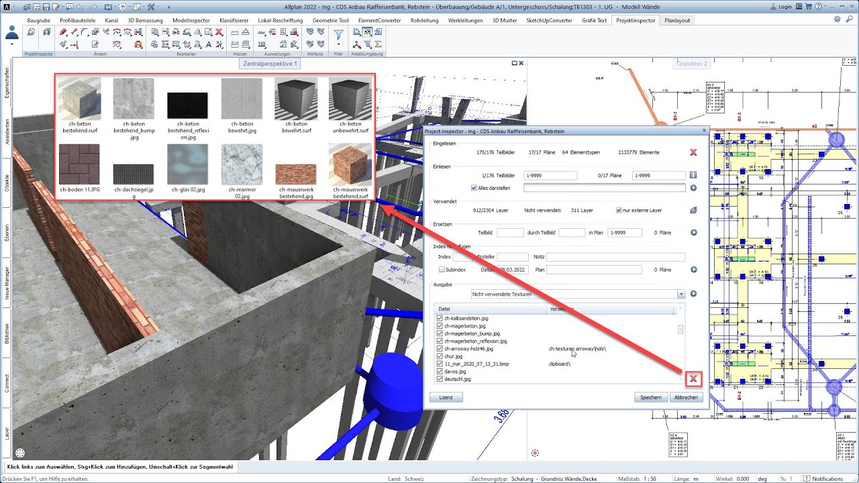Image resolution: width=859 pixels, height=483 pixels.
Task: Click the wrench tools icon in title bar
Action: pyautogui.click(x=151, y=7)
